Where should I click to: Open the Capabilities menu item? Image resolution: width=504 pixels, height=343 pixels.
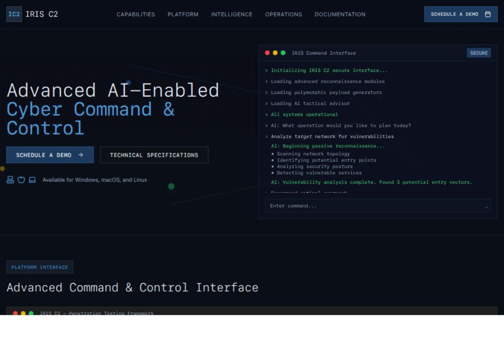pos(136,14)
